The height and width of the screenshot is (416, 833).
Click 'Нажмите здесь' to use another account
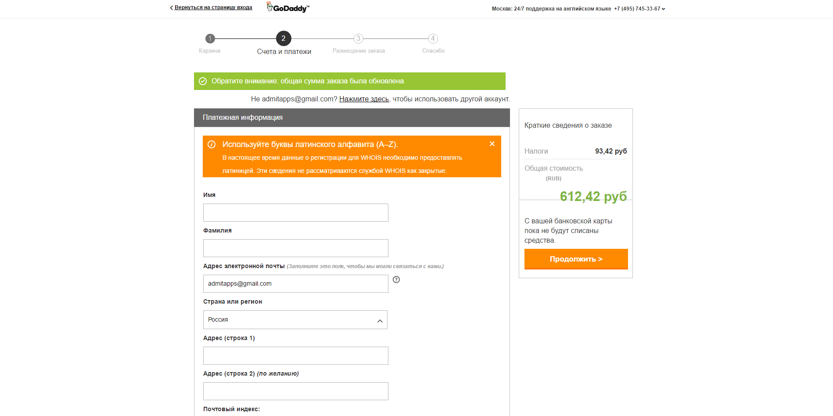tap(364, 99)
